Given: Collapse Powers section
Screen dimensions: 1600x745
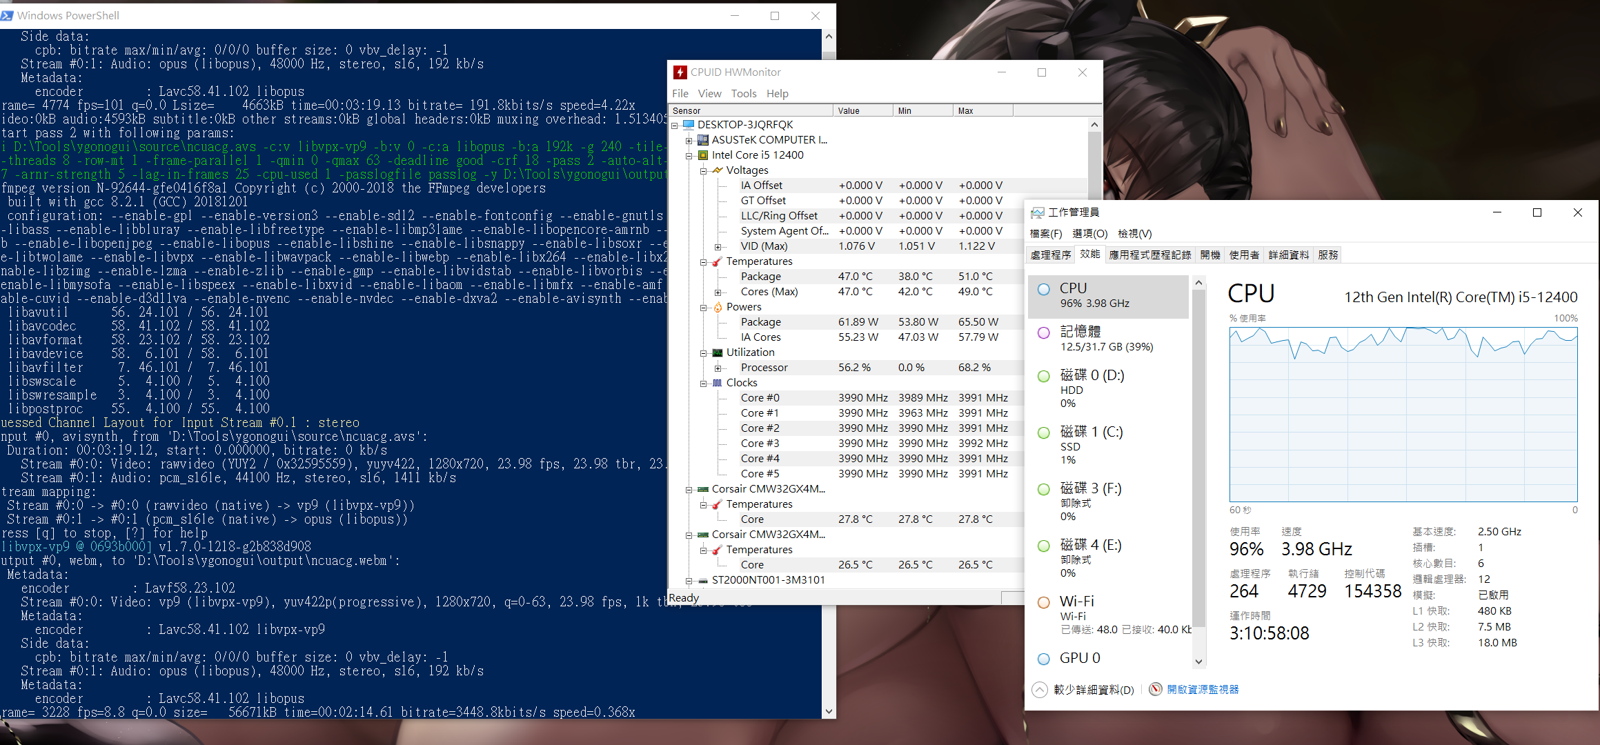Looking at the screenshot, I should [x=703, y=307].
